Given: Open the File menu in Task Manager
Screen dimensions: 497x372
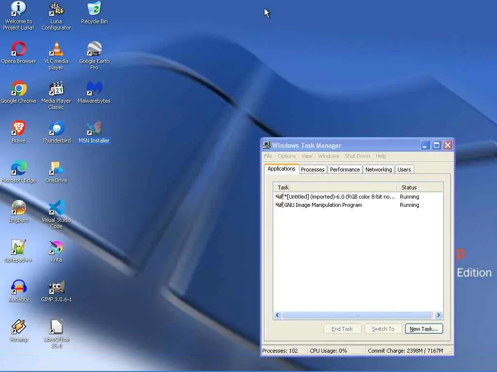Looking at the screenshot, I should [x=268, y=156].
